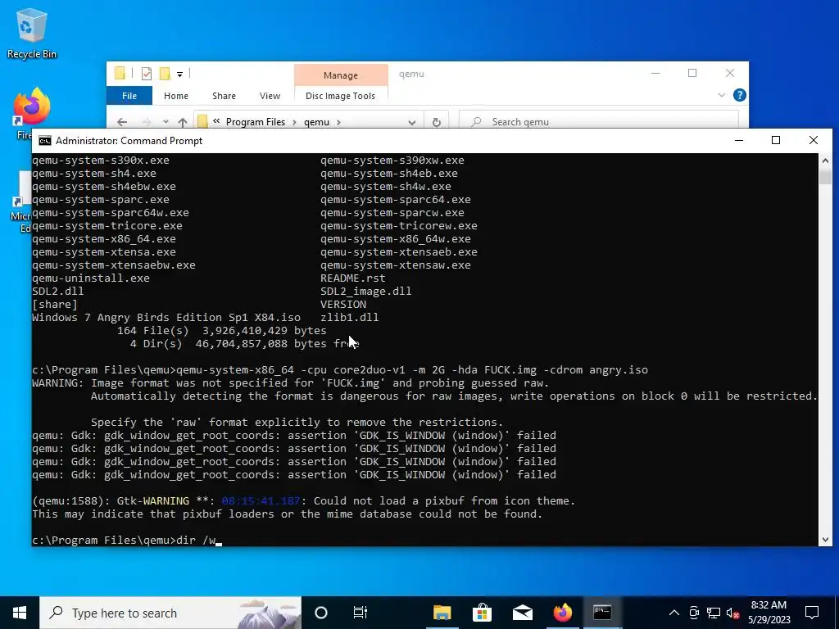The width and height of the screenshot is (839, 629).
Task: Click the Search qemu input field
Action: pos(599,122)
